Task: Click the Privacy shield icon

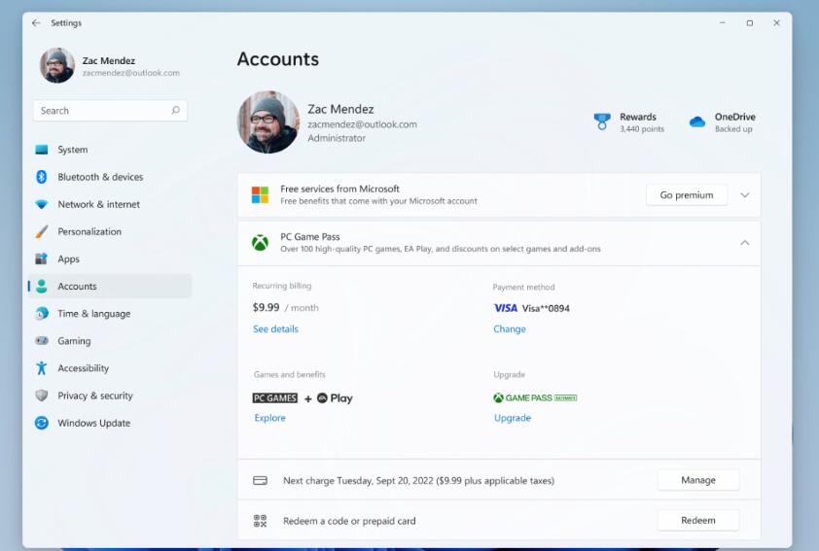Action: [41, 396]
